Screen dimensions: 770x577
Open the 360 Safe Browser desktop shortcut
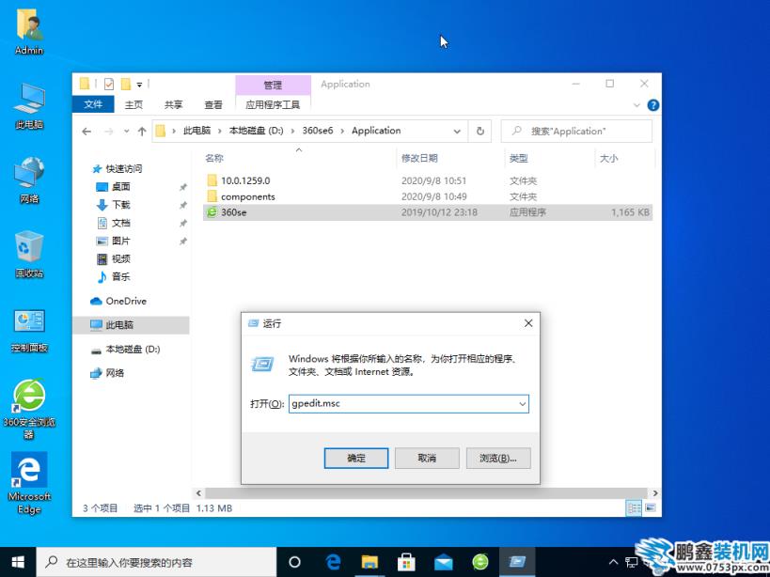[x=29, y=397]
